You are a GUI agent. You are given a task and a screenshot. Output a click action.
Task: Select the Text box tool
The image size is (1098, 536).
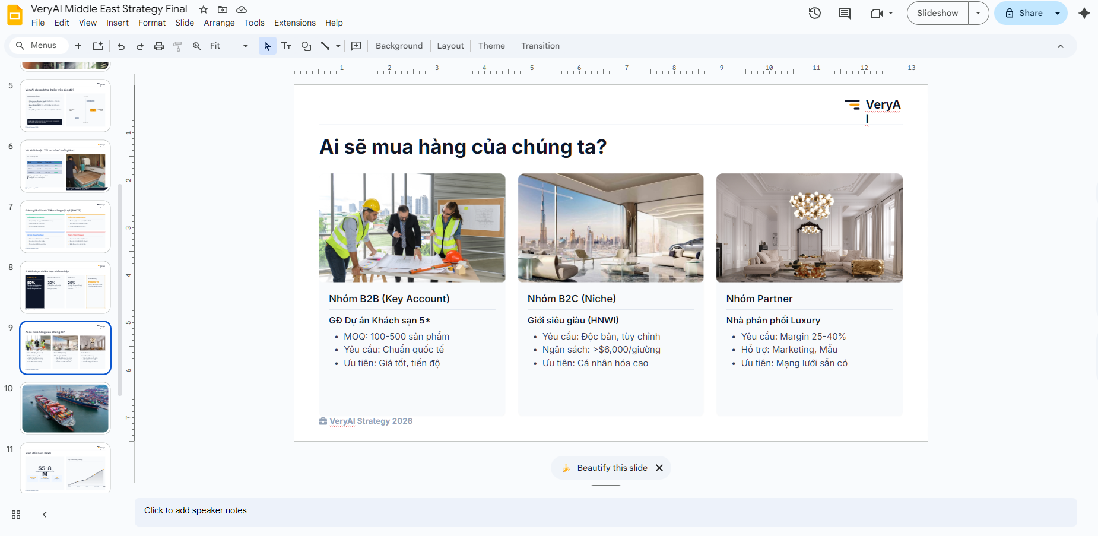(x=286, y=46)
